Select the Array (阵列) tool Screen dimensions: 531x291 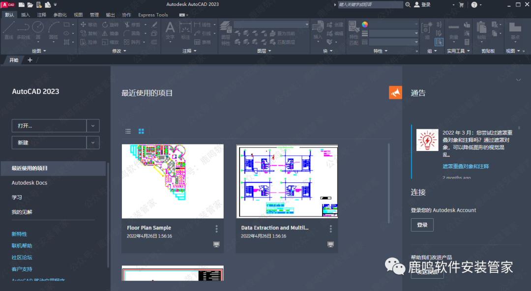pyautogui.click(x=132, y=42)
